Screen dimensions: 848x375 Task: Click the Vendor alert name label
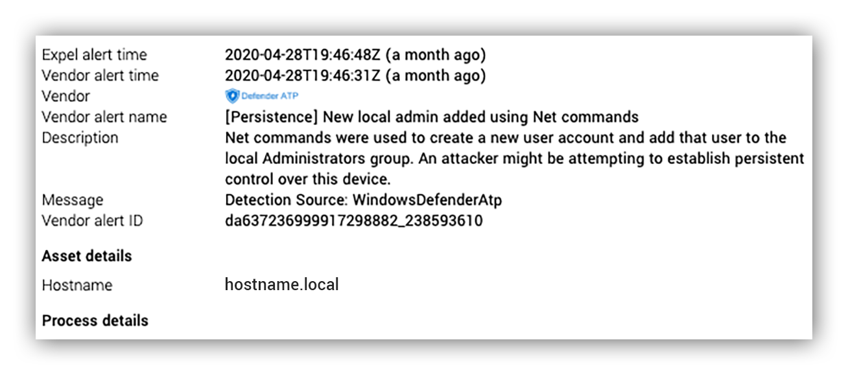click(104, 117)
